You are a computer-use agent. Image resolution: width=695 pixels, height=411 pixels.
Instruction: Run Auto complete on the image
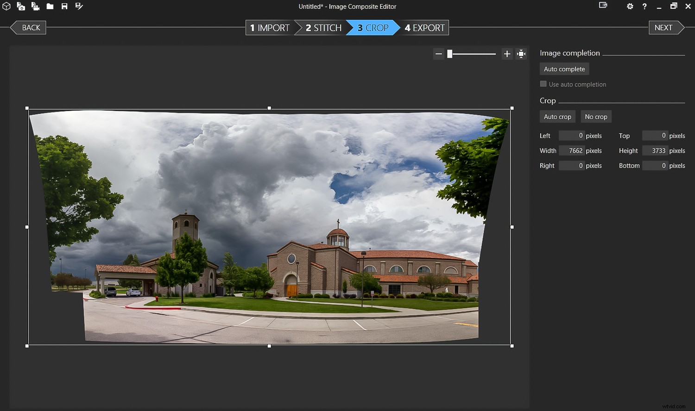tap(564, 68)
